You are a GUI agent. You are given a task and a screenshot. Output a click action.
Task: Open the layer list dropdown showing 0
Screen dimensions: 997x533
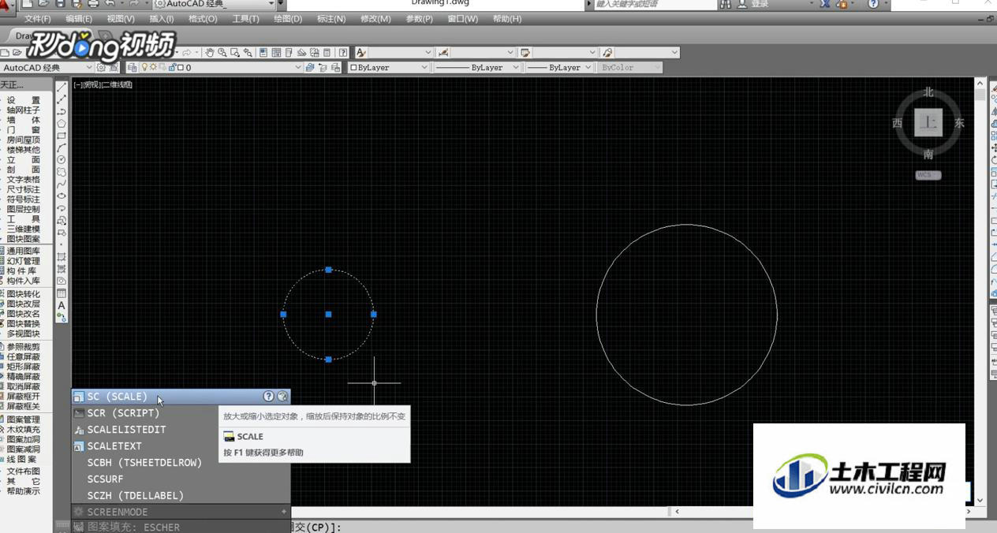(298, 68)
